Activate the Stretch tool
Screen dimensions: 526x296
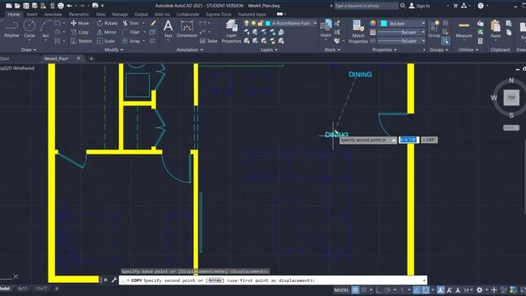pos(81,41)
